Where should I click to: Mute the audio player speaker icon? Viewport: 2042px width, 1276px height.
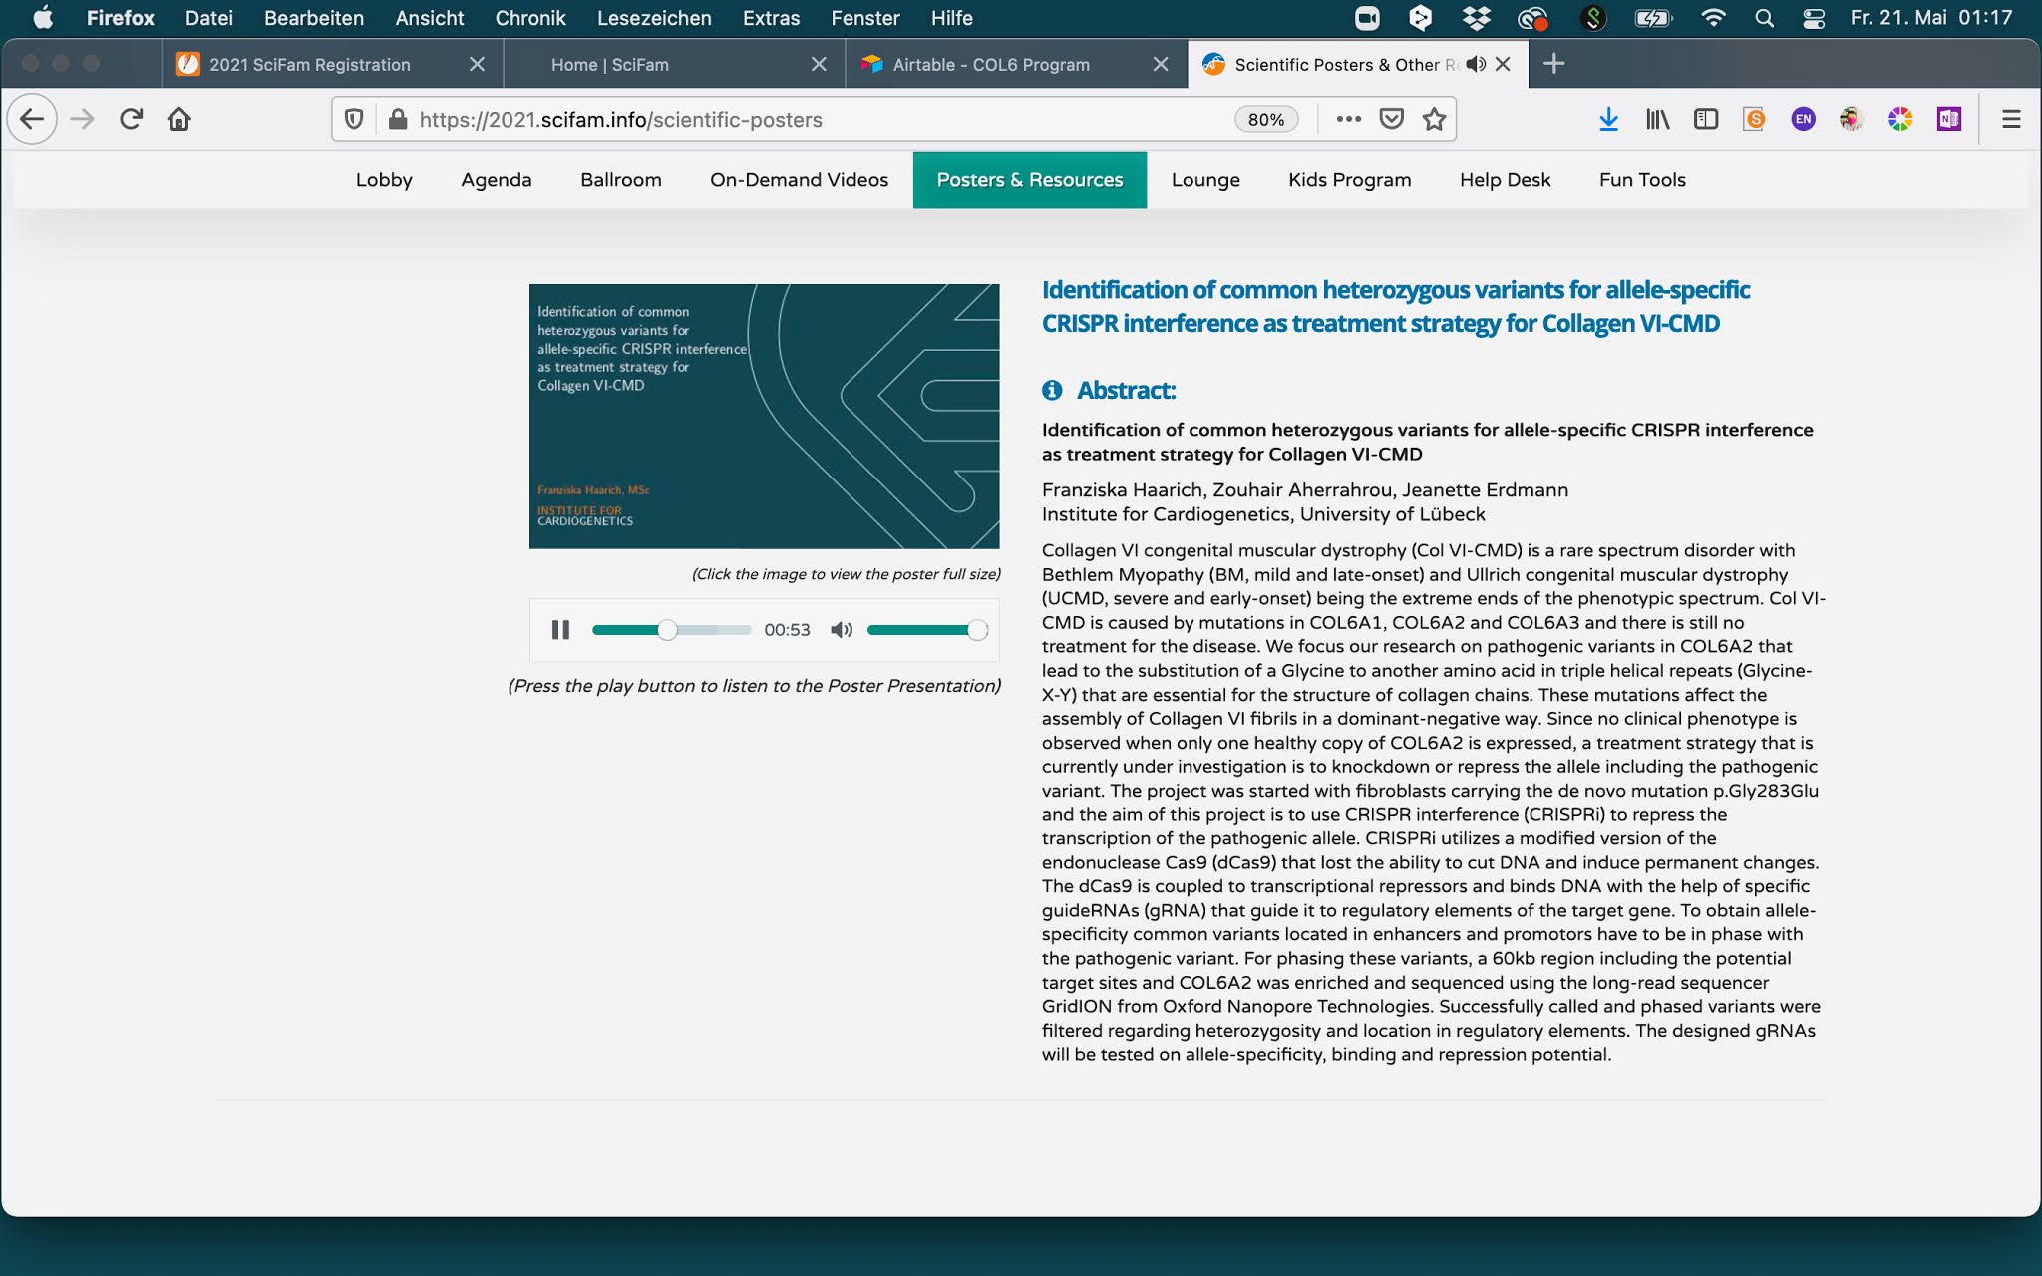point(842,630)
